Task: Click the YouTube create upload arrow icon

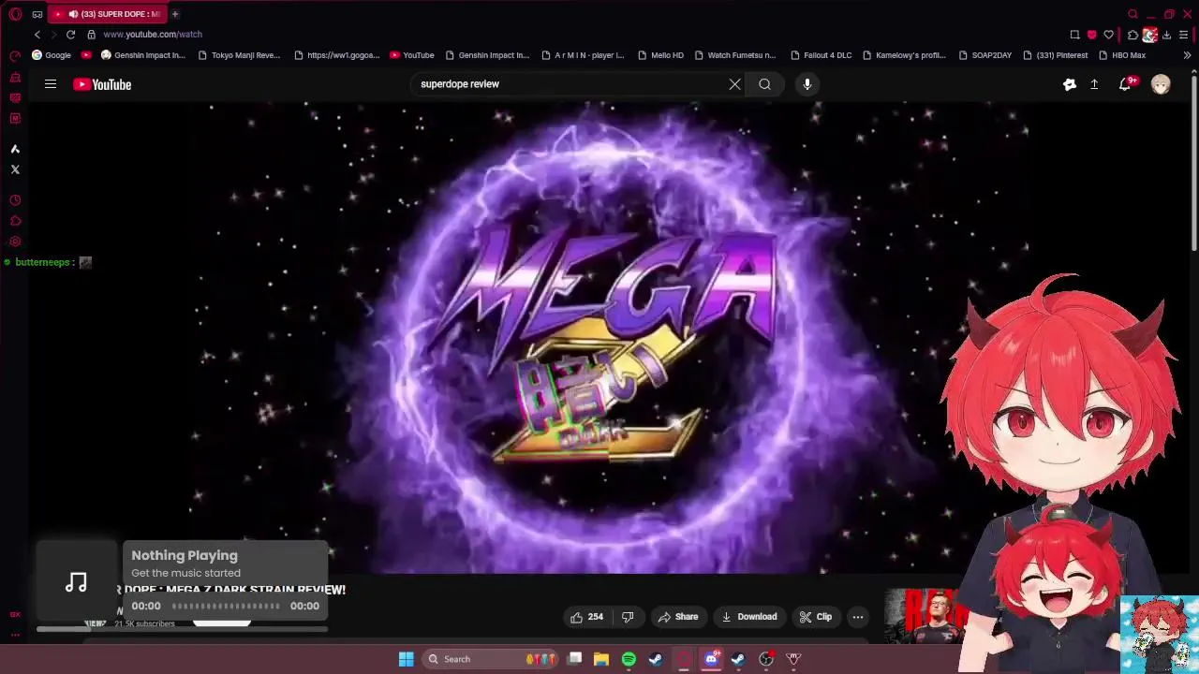Action: point(1094,84)
